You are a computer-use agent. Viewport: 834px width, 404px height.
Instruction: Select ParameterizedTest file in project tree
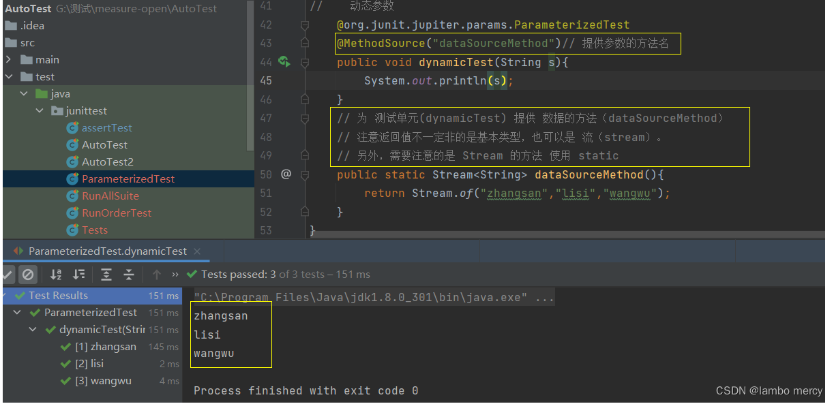128,179
